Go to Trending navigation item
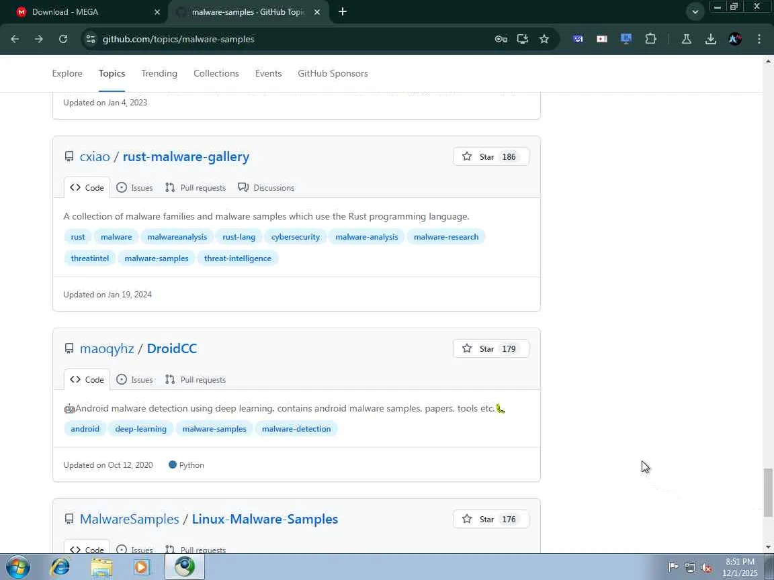The height and width of the screenshot is (580, 774). 159,73
